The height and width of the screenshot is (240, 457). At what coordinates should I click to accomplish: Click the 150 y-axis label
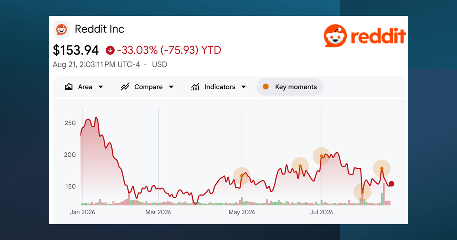pos(71,186)
